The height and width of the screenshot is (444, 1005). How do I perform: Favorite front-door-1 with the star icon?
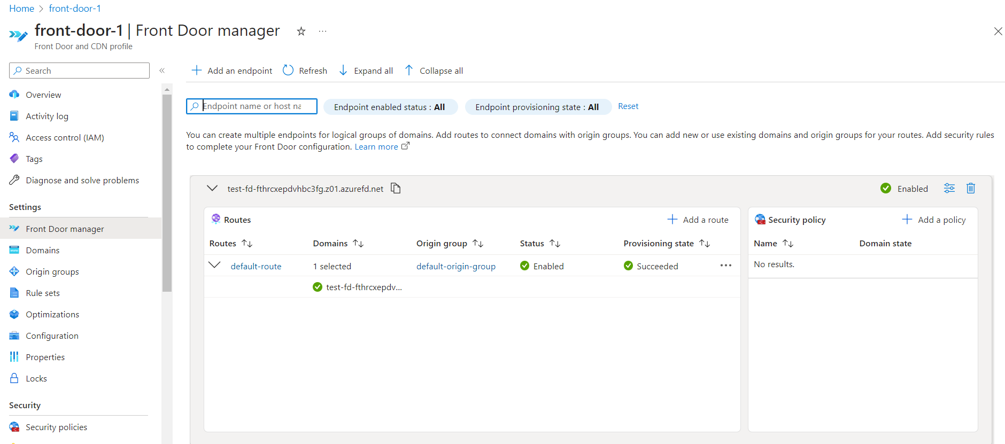point(301,32)
